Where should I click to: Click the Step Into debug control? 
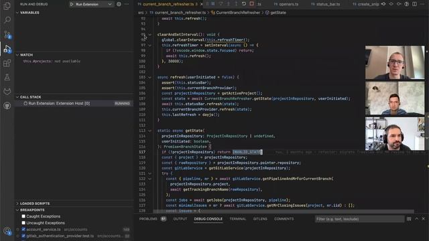pos(229,4)
